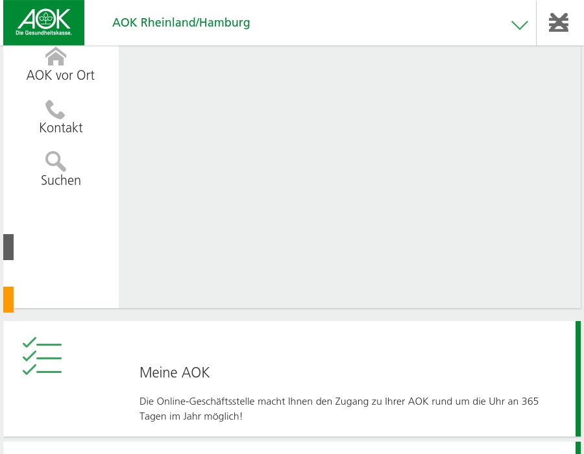The image size is (584, 454).
Task: Select the home icon above AOK vor Ort
Action: click(x=56, y=57)
